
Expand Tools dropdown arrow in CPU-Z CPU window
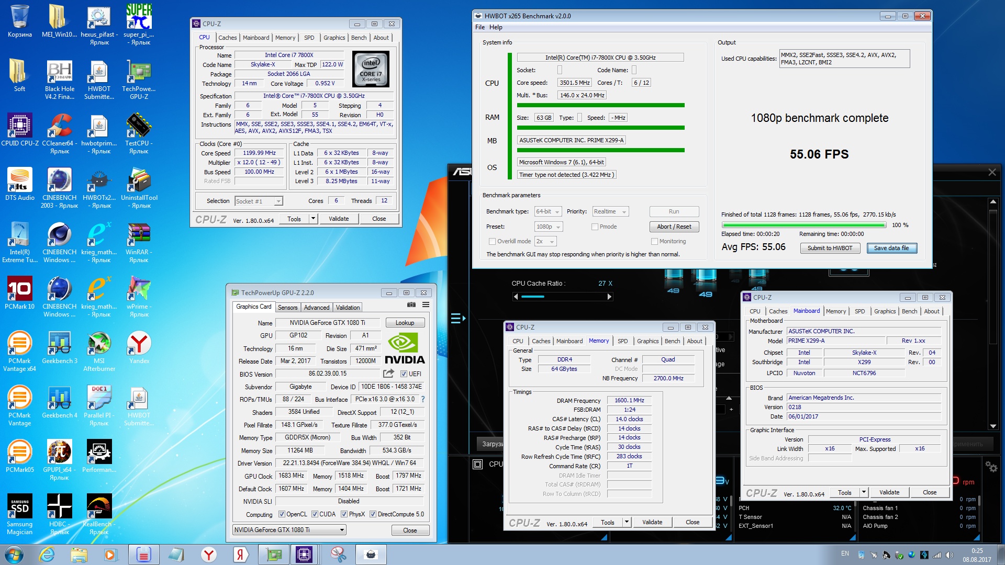[313, 219]
